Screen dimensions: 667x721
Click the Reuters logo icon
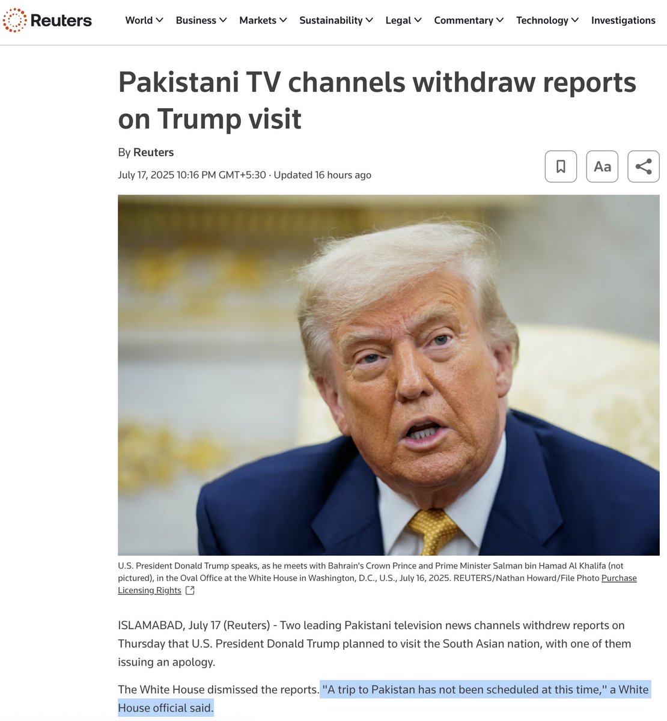[14, 20]
